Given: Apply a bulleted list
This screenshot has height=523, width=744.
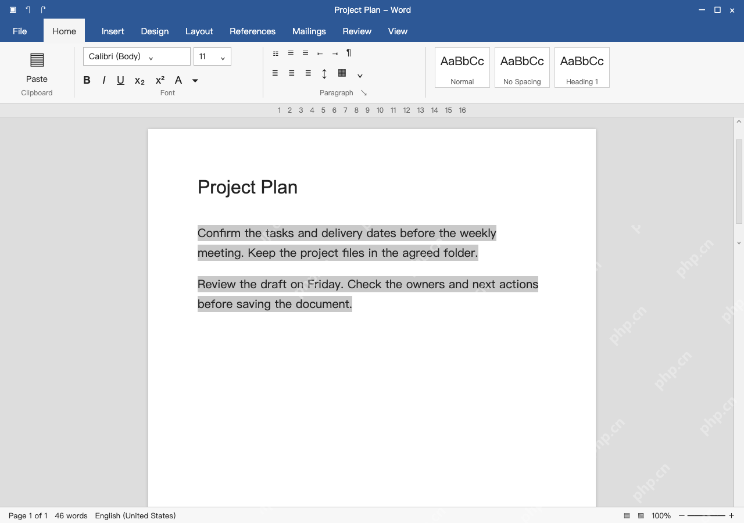Looking at the screenshot, I should pos(276,53).
